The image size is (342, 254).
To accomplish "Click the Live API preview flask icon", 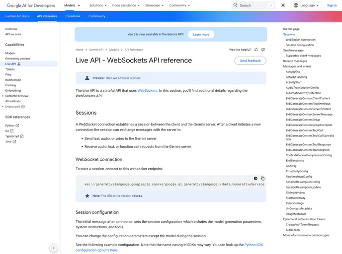I will pos(19,64).
